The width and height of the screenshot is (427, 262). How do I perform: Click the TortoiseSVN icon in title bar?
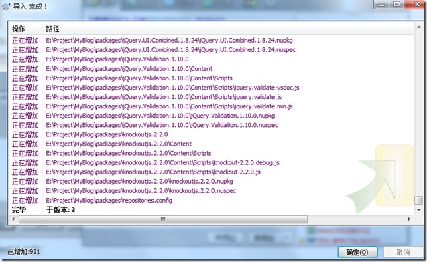point(6,6)
